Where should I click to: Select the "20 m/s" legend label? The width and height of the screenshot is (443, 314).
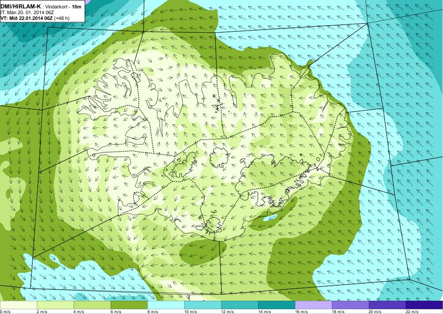[375, 312]
